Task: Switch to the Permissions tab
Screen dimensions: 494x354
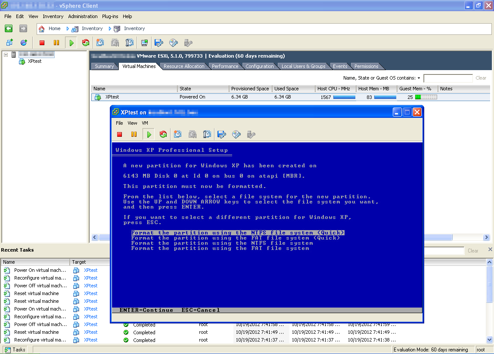Action: click(366, 66)
